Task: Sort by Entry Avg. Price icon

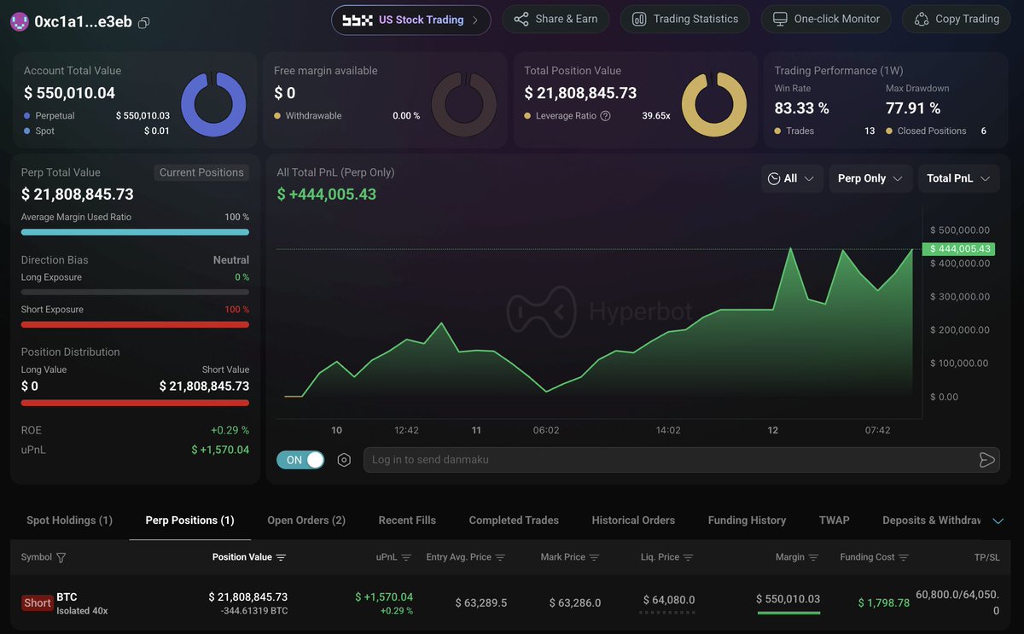Action: point(500,557)
